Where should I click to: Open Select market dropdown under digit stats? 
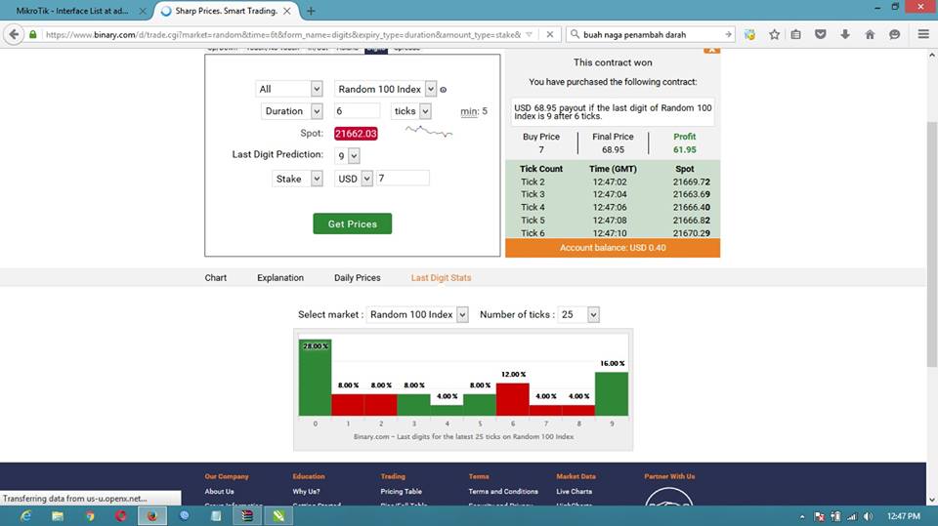417,314
